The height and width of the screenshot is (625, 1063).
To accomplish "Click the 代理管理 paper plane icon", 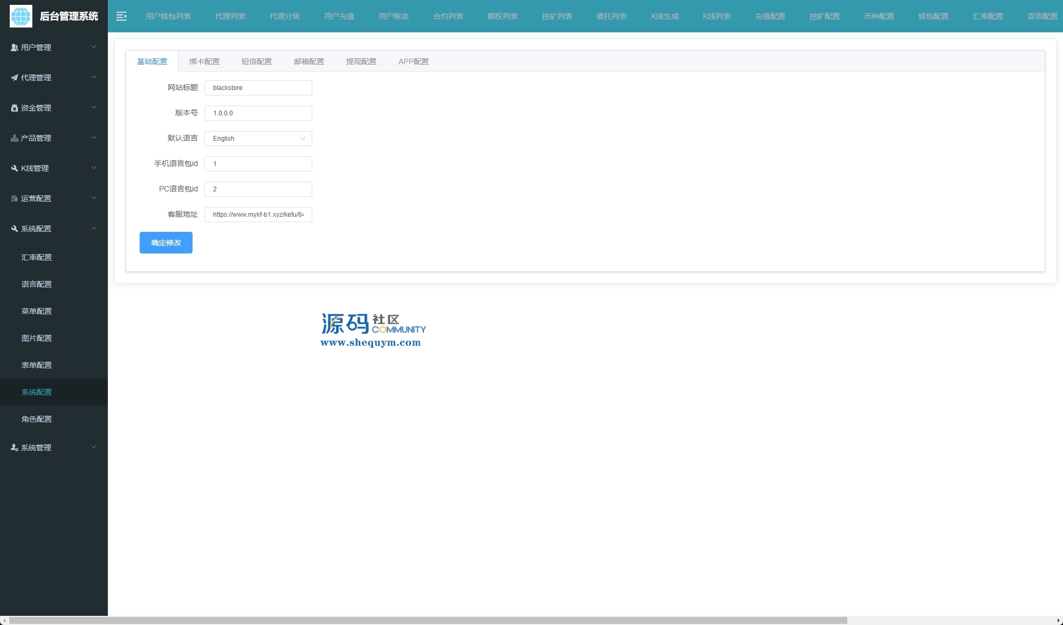I will (15, 78).
